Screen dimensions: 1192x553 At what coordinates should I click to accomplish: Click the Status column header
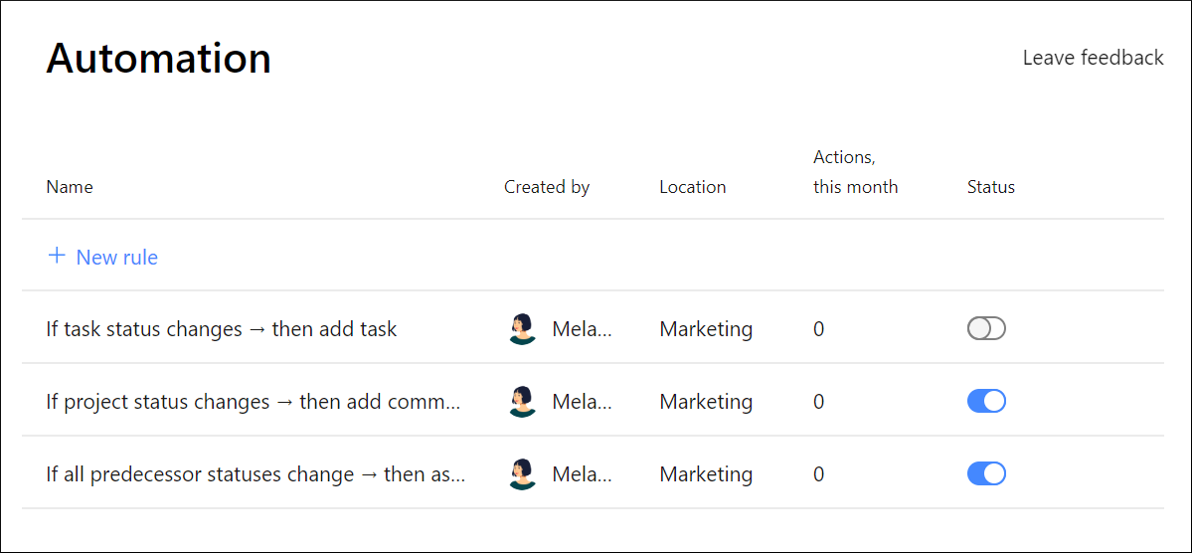tap(990, 187)
